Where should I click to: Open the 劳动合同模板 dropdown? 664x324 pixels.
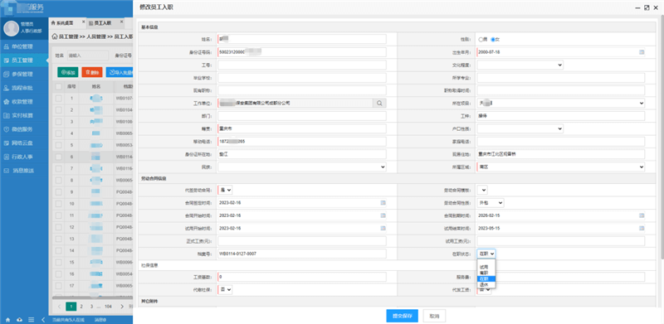tap(482, 190)
